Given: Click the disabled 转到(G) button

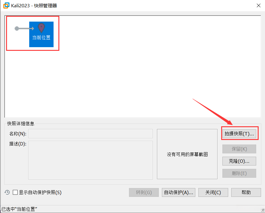Looking at the screenshot, I should click(144, 192).
